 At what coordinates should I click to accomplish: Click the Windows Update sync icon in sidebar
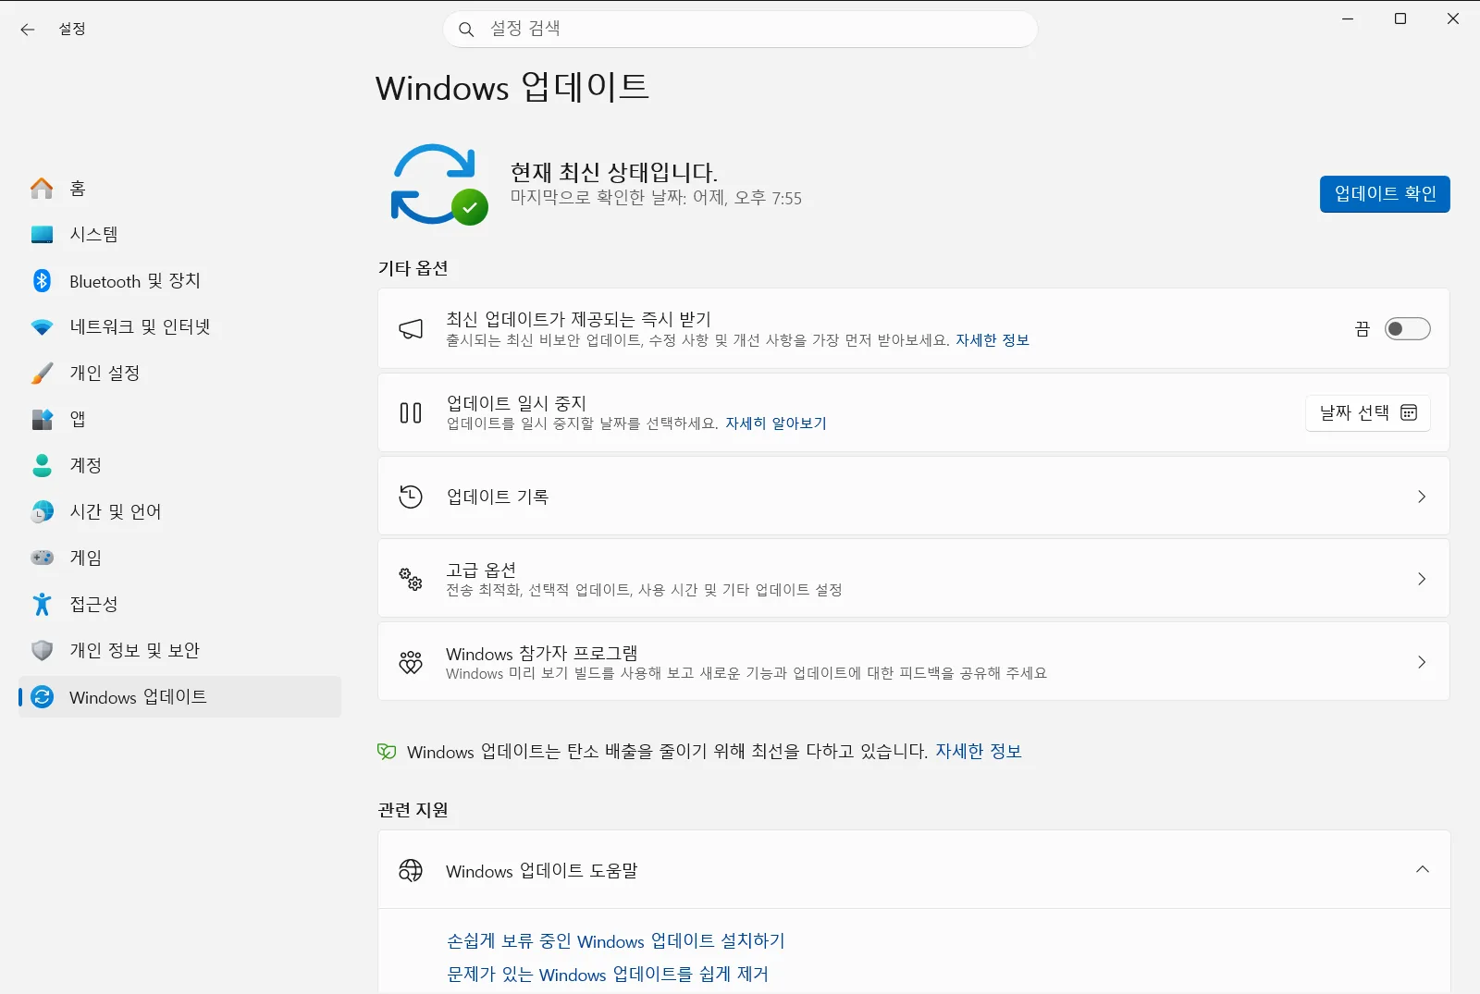tap(42, 696)
